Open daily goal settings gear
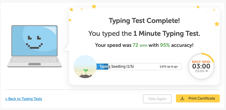The height and width of the screenshot is (110, 226). coord(207,71)
